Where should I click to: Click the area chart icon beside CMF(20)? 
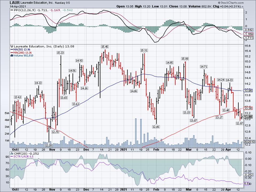click(x=11, y=153)
